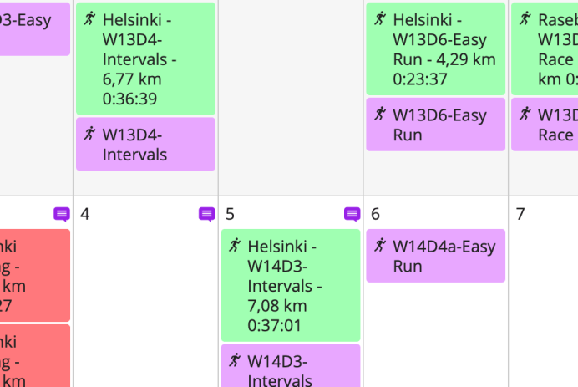Click runner icon on Helsinki W14D3-Intervals activity
Screen dimensions: 578x387
(x=235, y=246)
